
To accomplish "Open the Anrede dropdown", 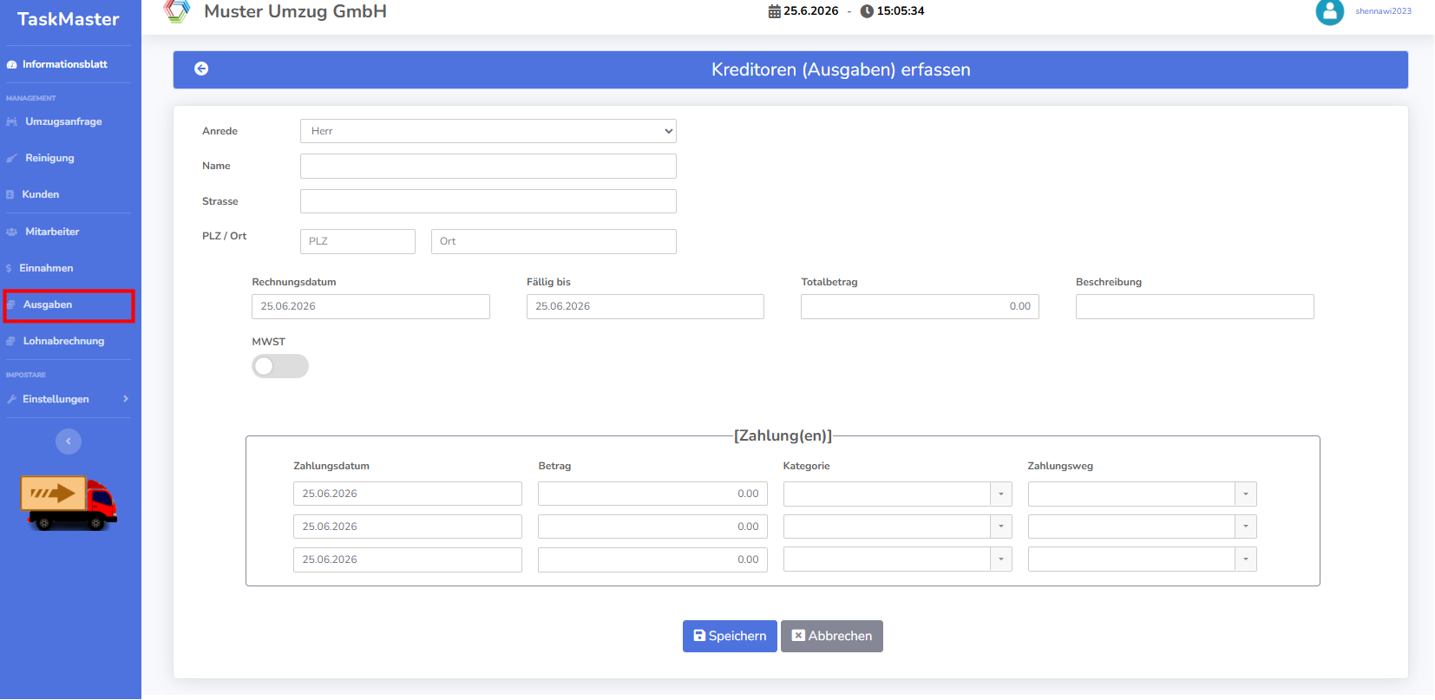I will pyautogui.click(x=488, y=131).
